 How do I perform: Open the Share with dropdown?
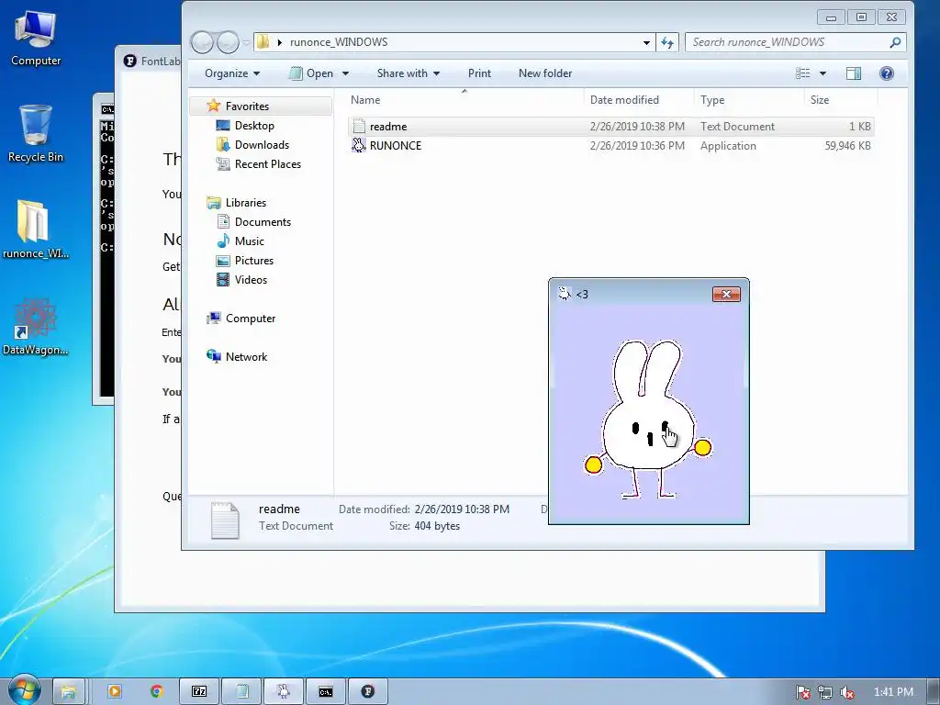pos(408,73)
